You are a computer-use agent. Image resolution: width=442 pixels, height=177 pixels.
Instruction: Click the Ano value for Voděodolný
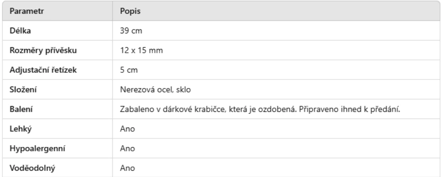(x=128, y=168)
